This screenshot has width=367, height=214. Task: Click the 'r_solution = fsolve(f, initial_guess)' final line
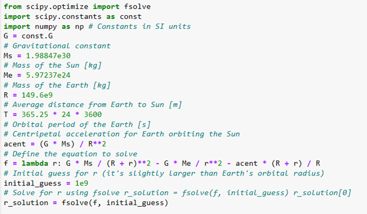[x=85, y=203]
